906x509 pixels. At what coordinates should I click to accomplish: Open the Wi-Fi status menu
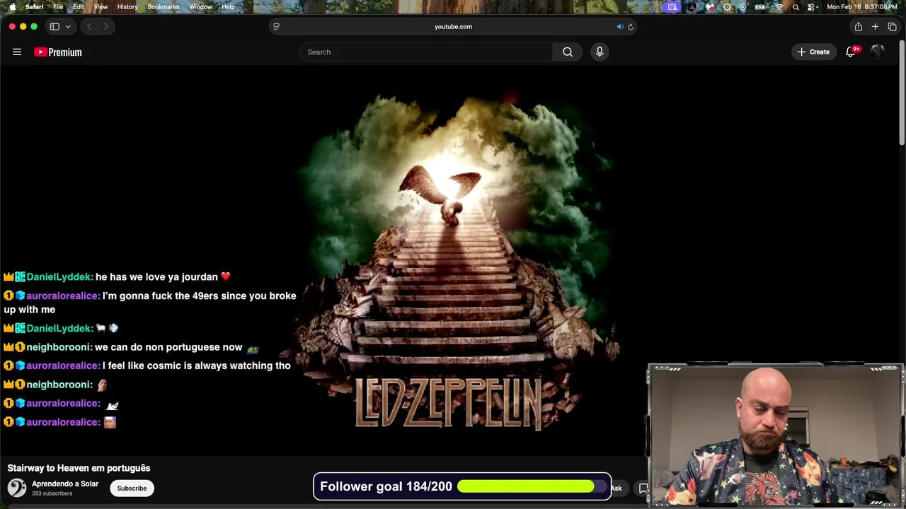click(x=779, y=6)
